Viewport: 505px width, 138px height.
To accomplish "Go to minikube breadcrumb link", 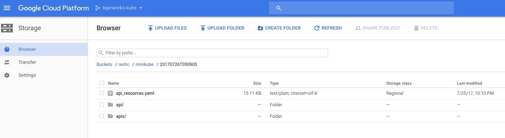I will point(145,64).
